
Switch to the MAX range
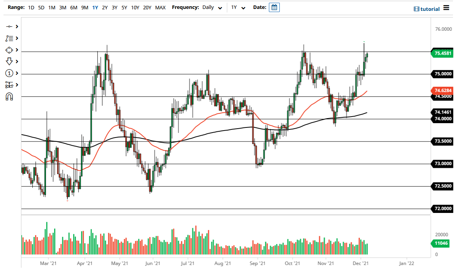click(x=160, y=7)
